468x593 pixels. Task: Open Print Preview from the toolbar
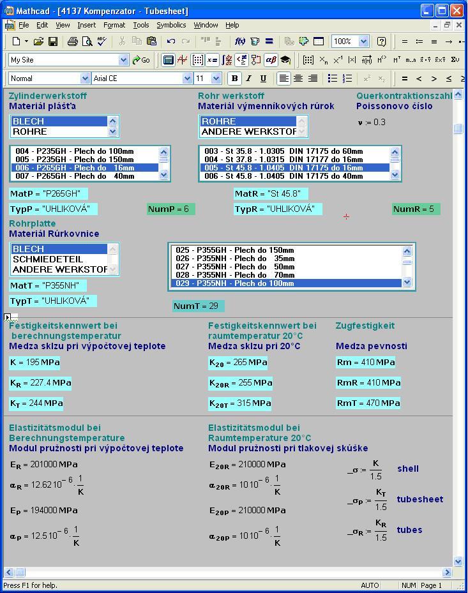pos(87,41)
